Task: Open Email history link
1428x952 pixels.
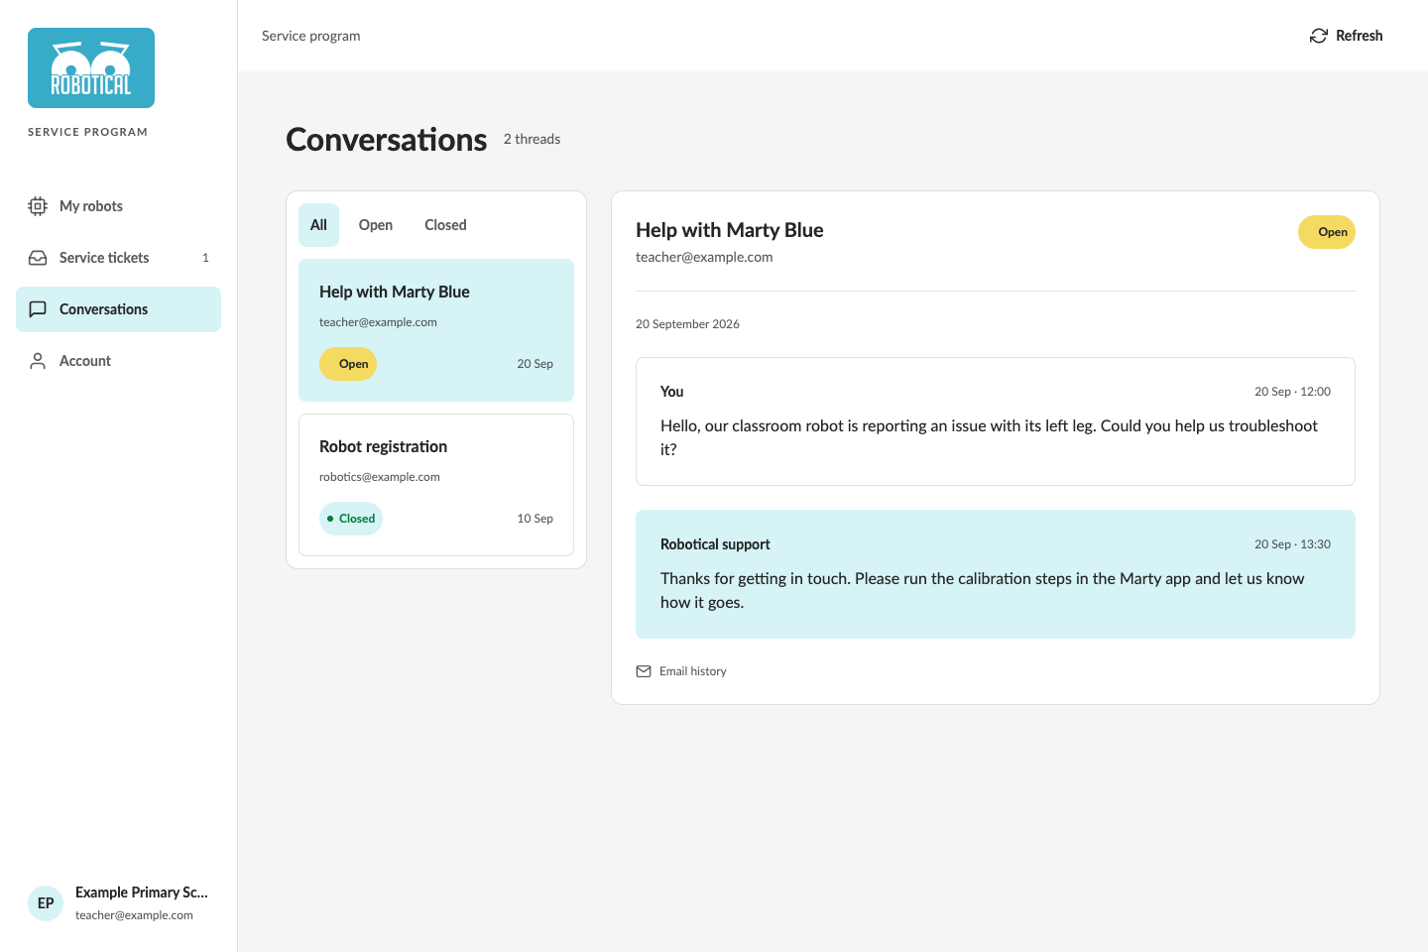Action: coord(681,671)
